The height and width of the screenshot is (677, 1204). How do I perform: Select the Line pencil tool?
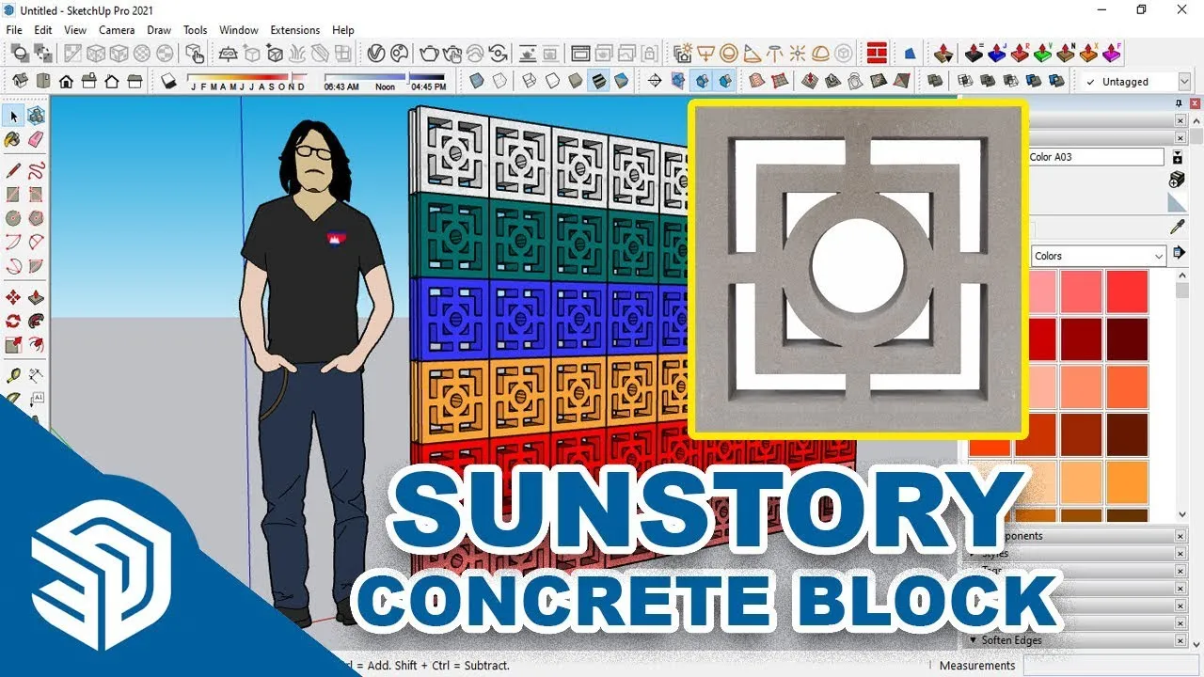tap(13, 171)
